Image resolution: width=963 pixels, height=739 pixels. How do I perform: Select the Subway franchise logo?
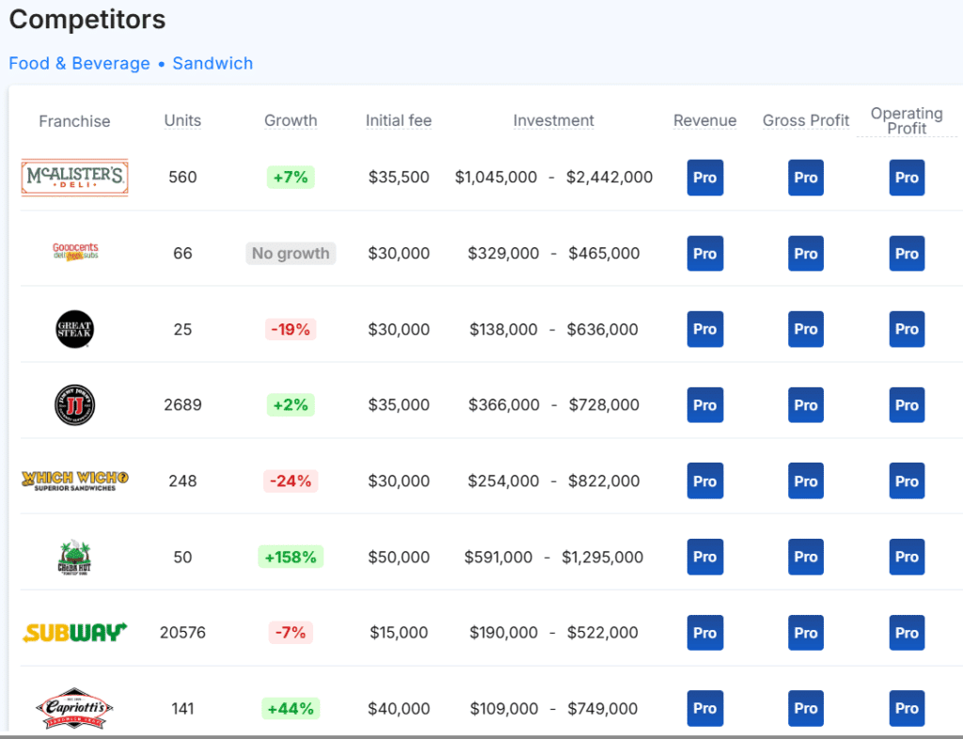click(x=75, y=632)
